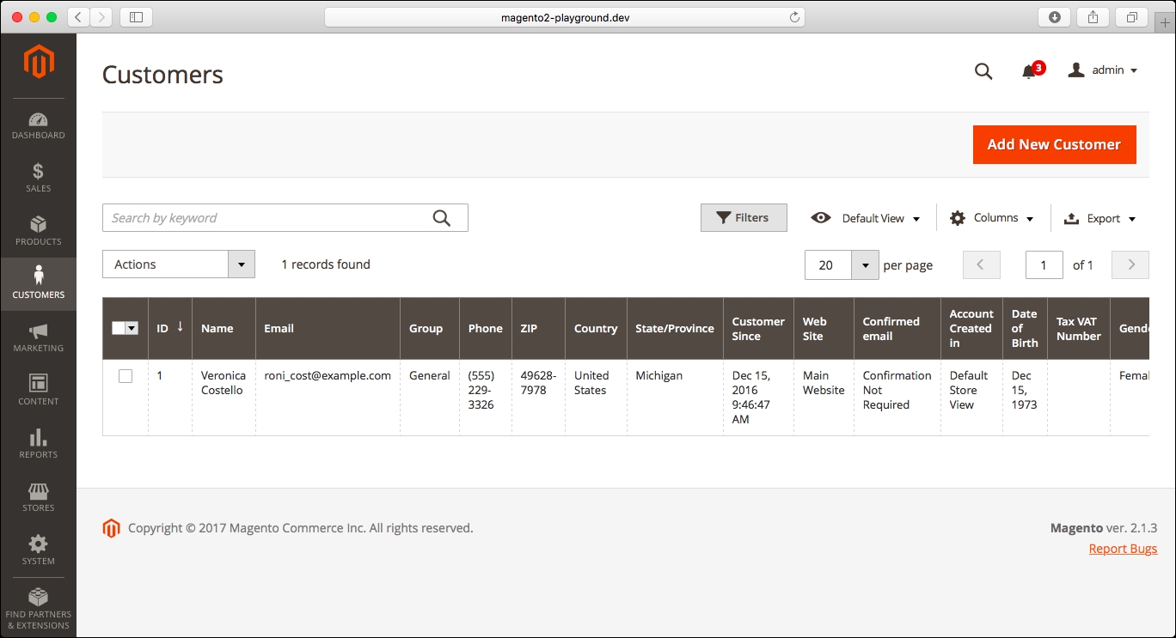Click the global search magnifier icon

point(983,71)
